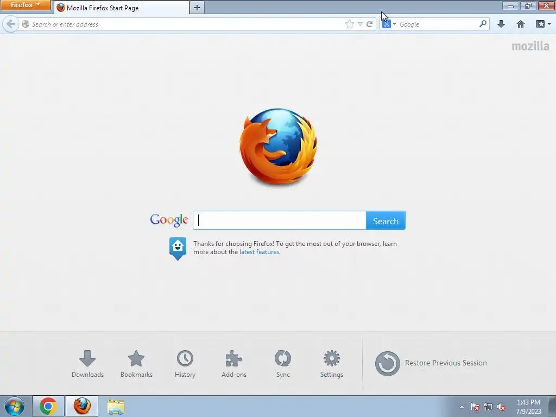Viewport: 556px width, 417px height.
Task: Click the Firefox globe logo
Action: [x=278, y=147]
